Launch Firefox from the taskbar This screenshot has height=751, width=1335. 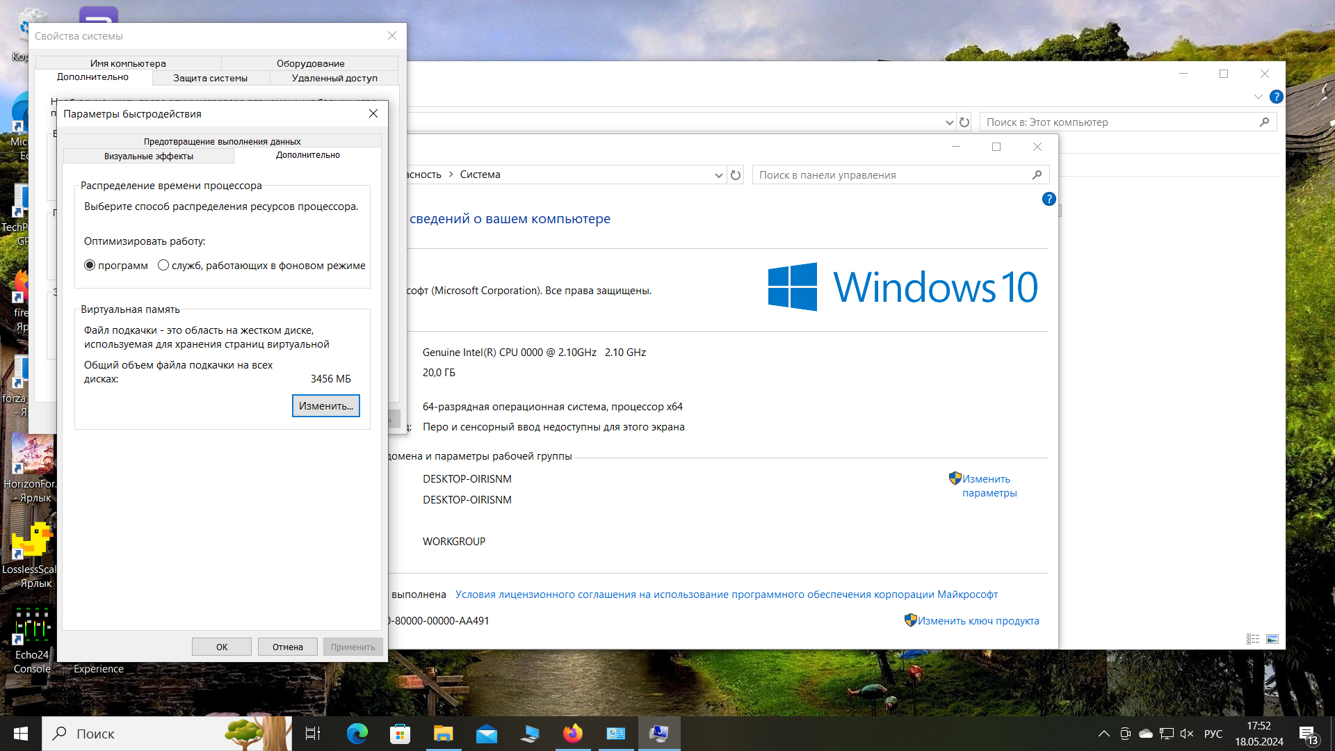coord(573,734)
